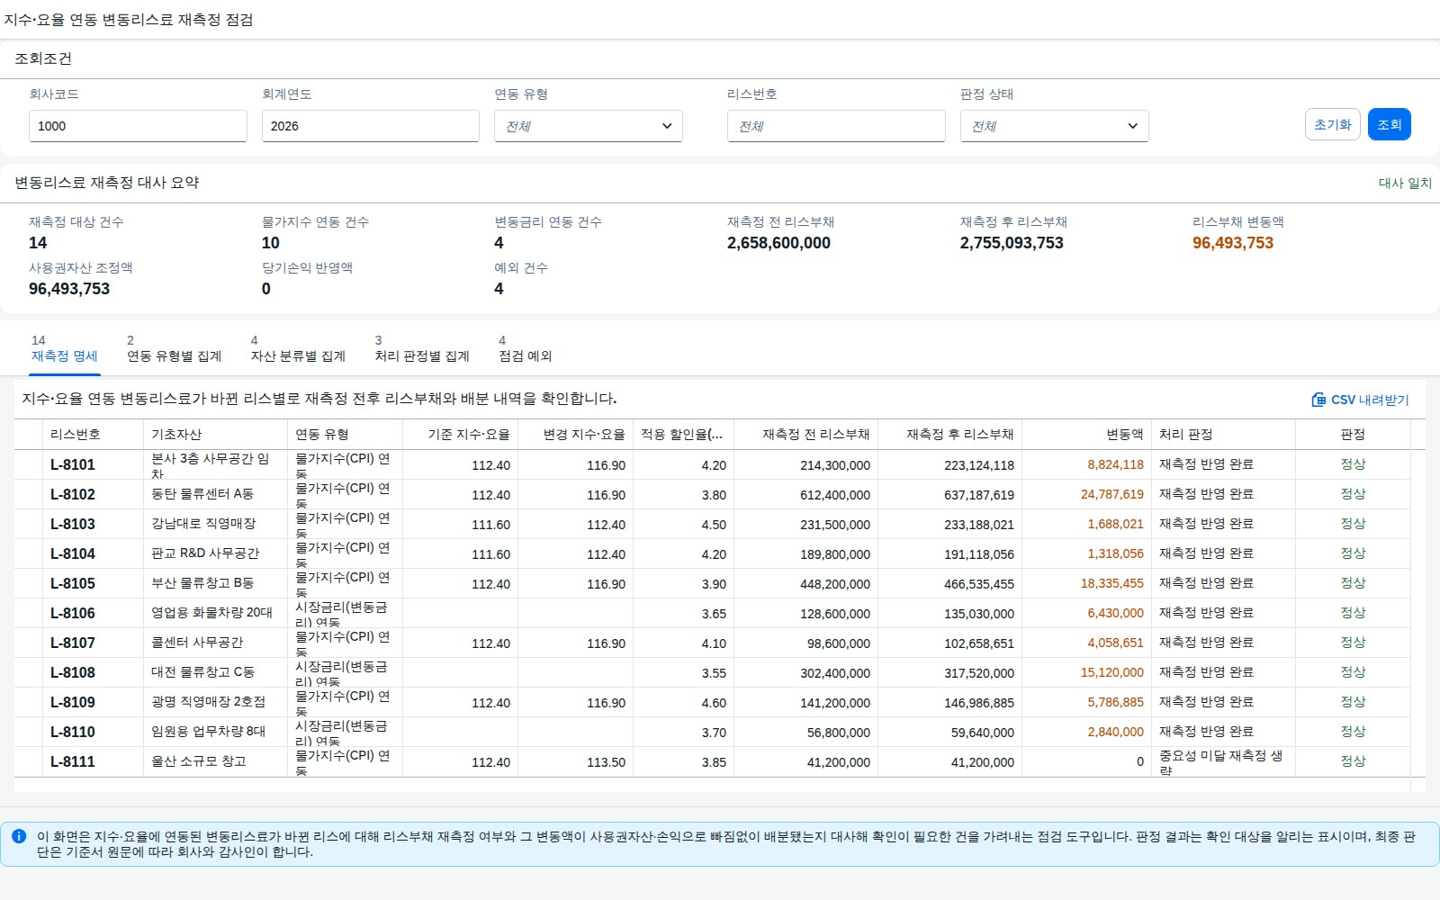This screenshot has width=1440, height=900.
Task: Click 재측정 후 리스부채 value 2,755,093,753
Action: pos(1012,243)
